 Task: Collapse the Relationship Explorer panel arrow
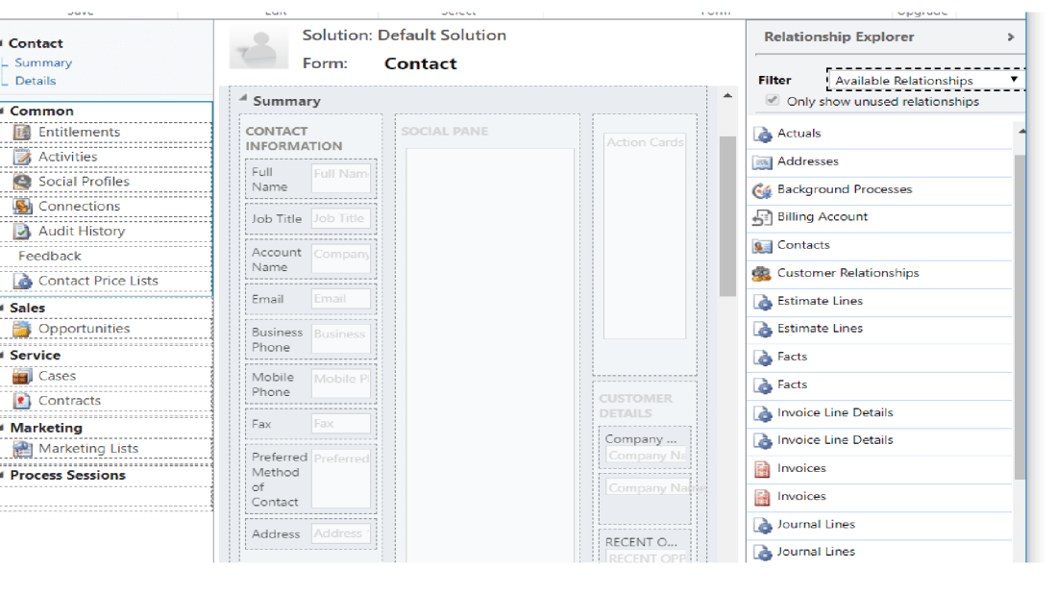(x=1010, y=37)
